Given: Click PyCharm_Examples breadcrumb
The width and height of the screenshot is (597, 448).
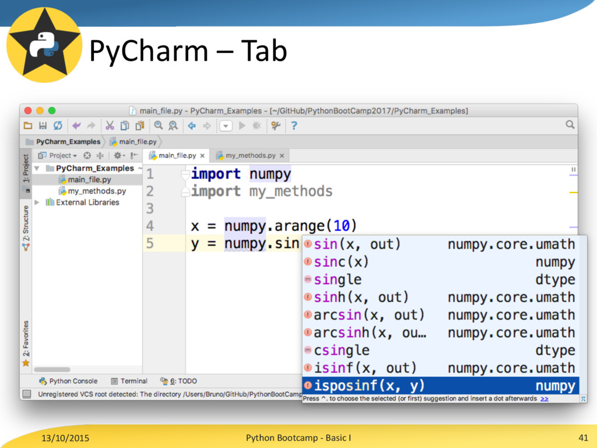Looking at the screenshot, I should click(x=64, y=142).
